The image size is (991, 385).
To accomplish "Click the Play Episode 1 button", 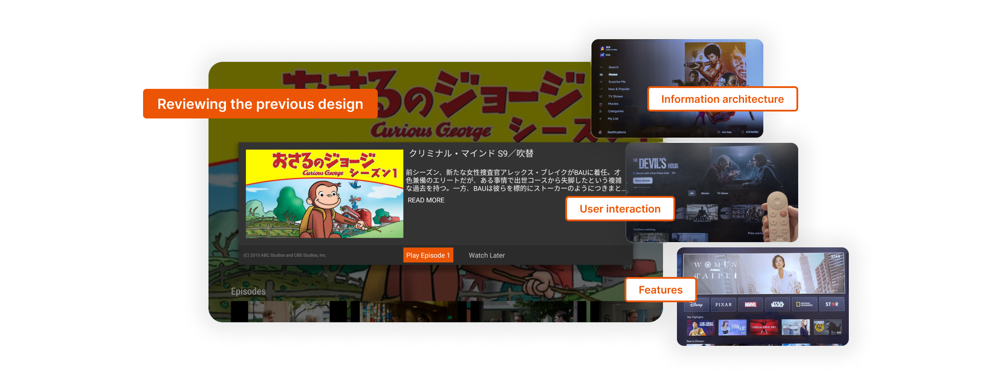I will [428, 255].
